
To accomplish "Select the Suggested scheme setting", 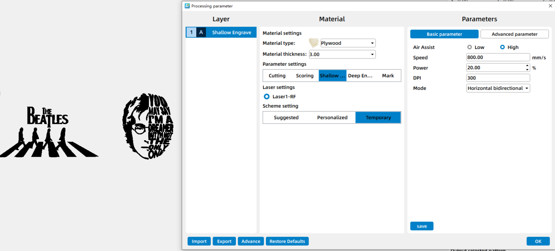I will tap(286, 117).
